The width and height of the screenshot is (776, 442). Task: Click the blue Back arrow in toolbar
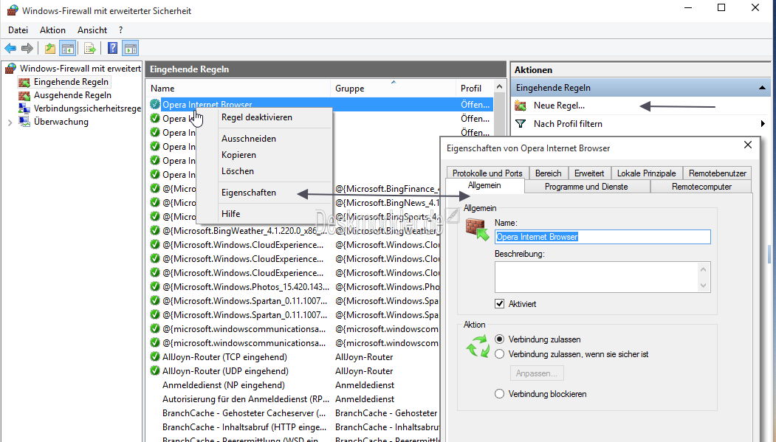10,48
